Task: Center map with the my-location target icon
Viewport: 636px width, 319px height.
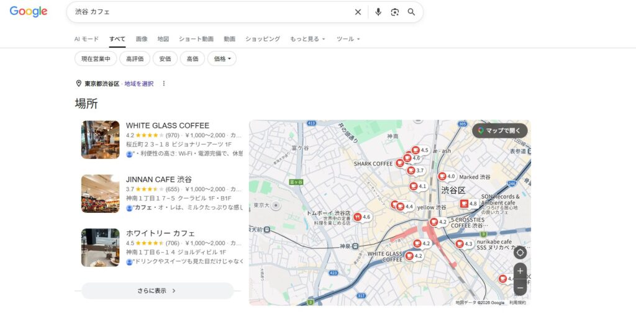Action: click(520, 253)
